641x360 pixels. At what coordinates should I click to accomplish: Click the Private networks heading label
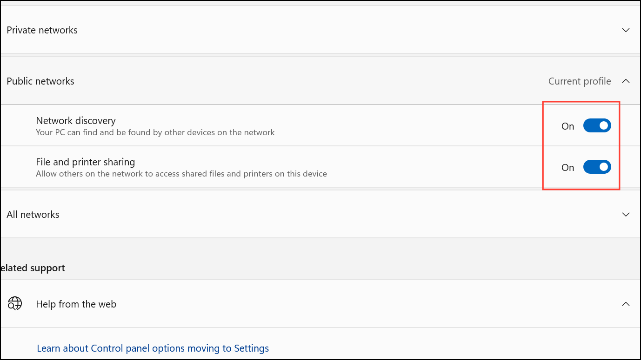click(x=42, y=30)
